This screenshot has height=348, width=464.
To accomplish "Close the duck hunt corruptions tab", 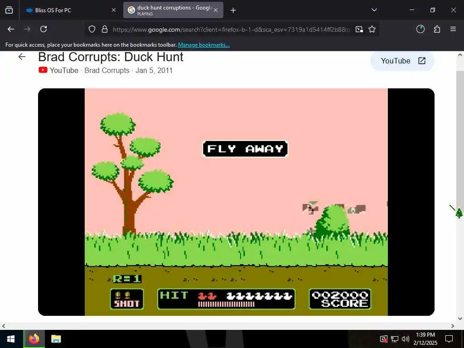I will click(x=216, y=10).
